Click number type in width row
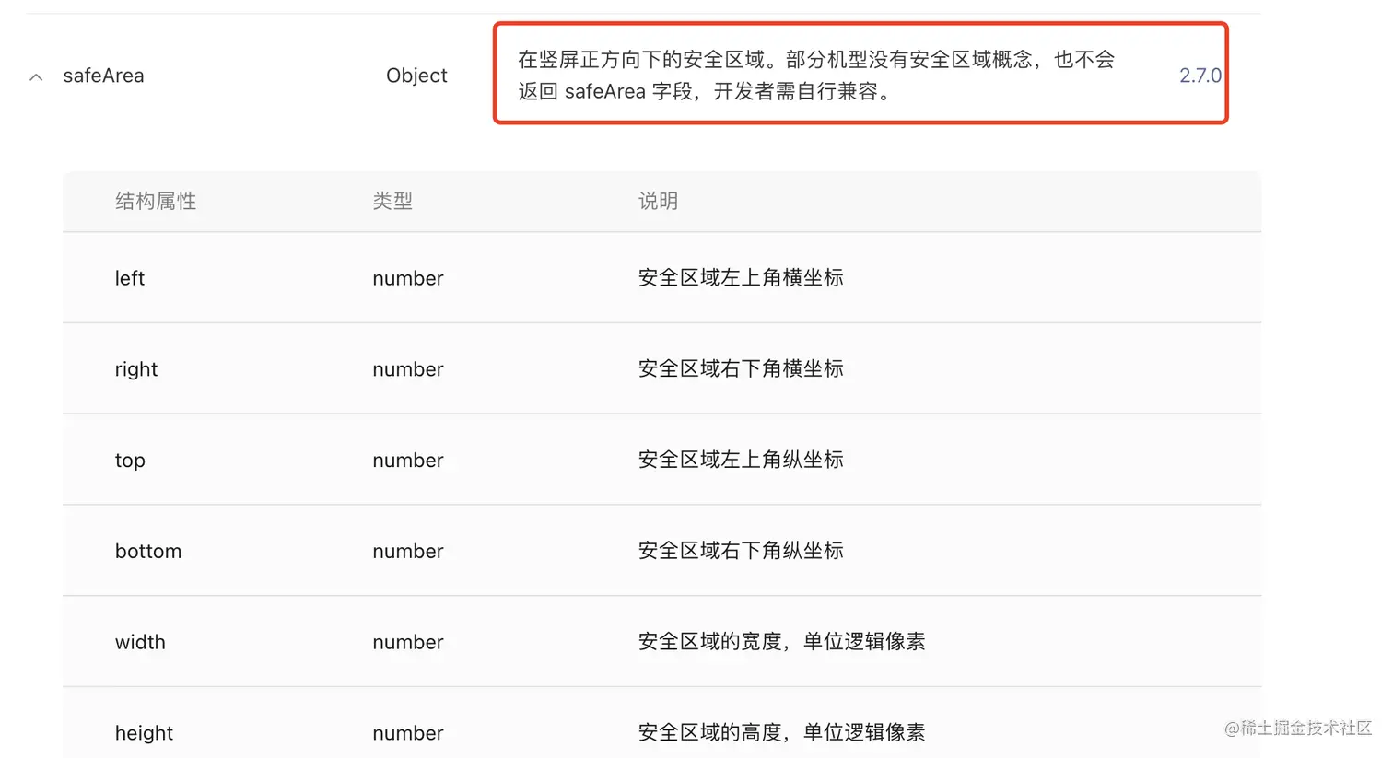 click(408, 642)
